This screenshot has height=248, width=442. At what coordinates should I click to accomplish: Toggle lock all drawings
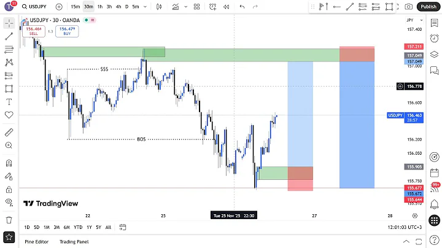click(9, 190)
